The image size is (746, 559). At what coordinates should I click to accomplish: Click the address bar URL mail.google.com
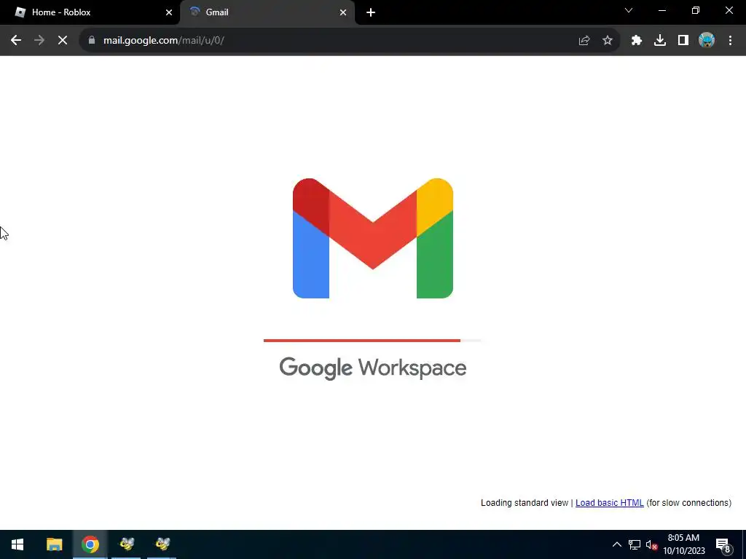pos(163,41)
